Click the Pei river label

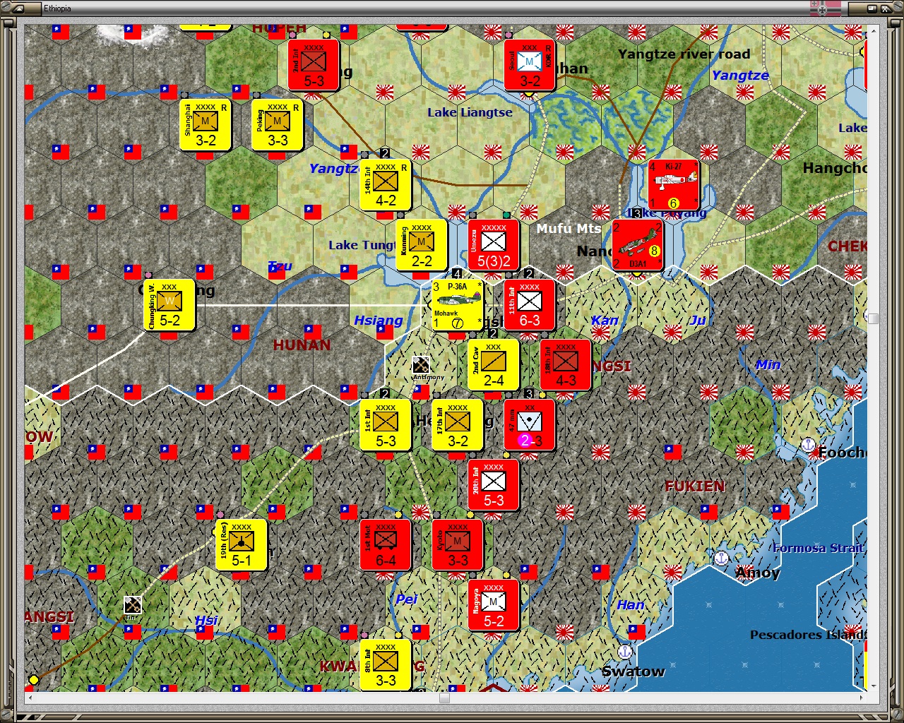click(406, 599)
